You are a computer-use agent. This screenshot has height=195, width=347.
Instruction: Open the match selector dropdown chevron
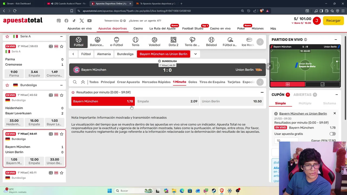195,54
